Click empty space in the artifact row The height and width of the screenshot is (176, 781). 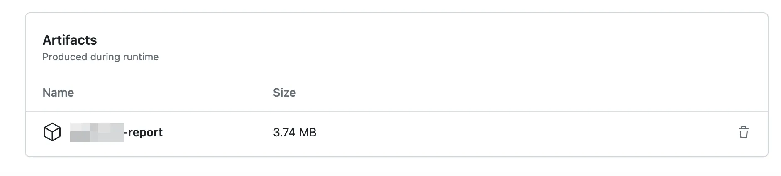[498, 132]
